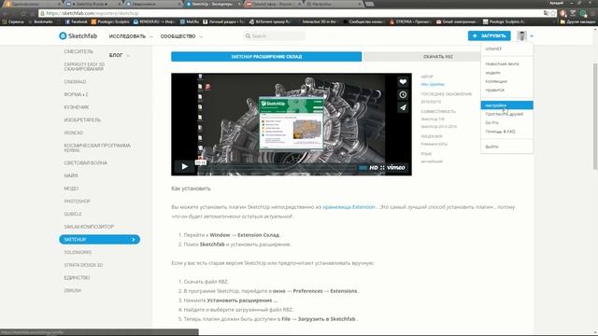Viewport: 598px width, 336px height.
Task: Like the Vimeo video with heart icon
Action: (x=403, y=81)
